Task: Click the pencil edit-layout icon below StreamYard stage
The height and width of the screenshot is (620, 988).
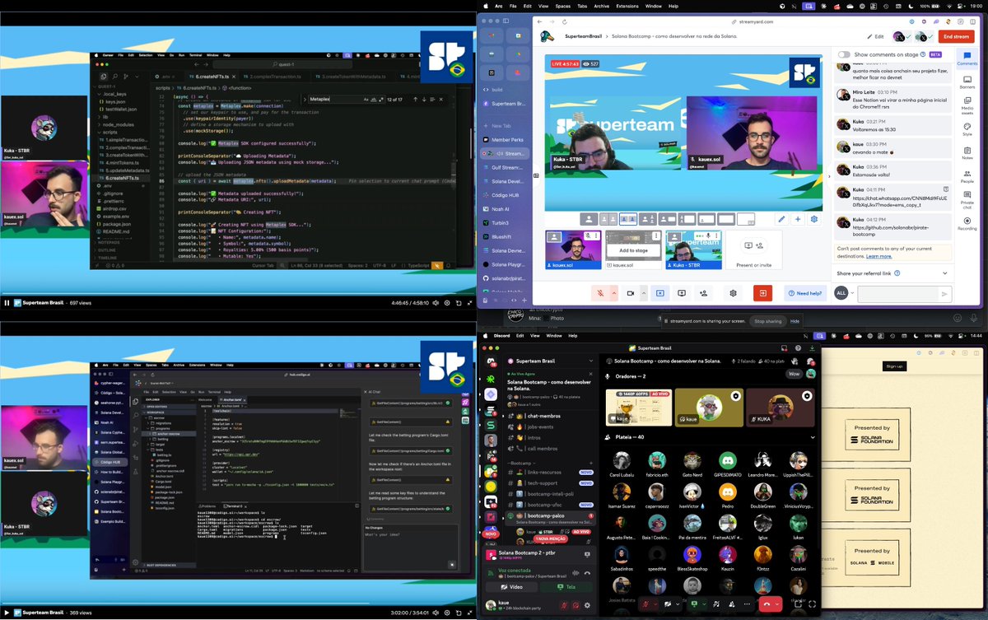Action: (x=781, y=219)
